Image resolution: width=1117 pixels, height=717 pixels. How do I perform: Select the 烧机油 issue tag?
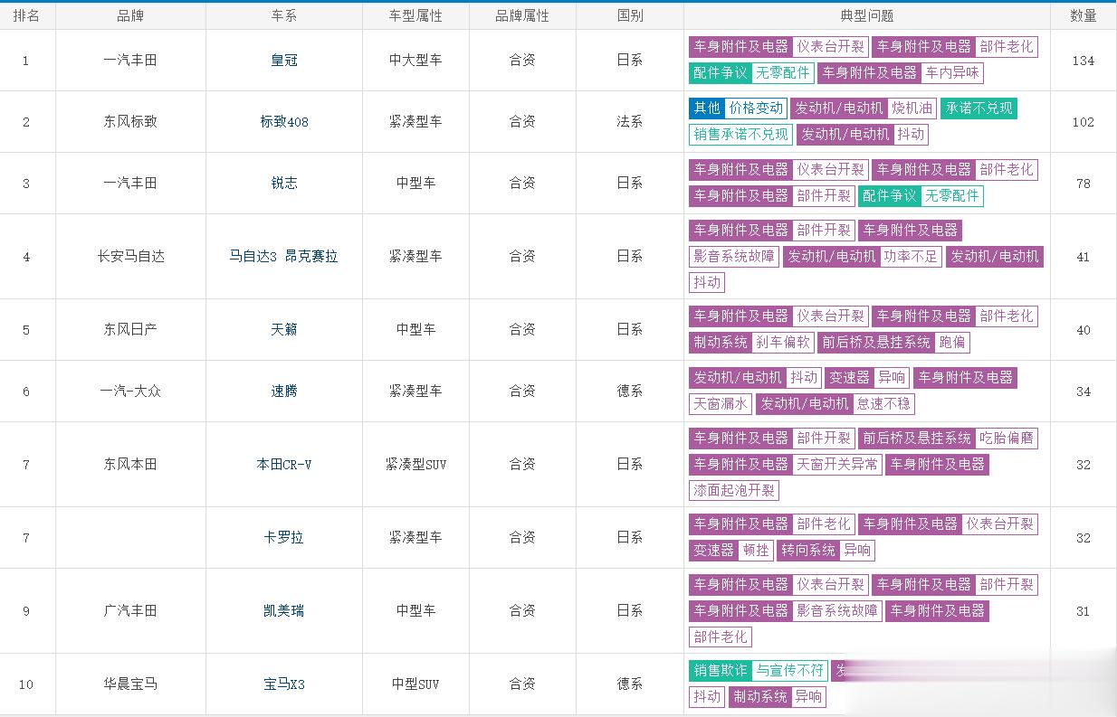click(912, 108)
